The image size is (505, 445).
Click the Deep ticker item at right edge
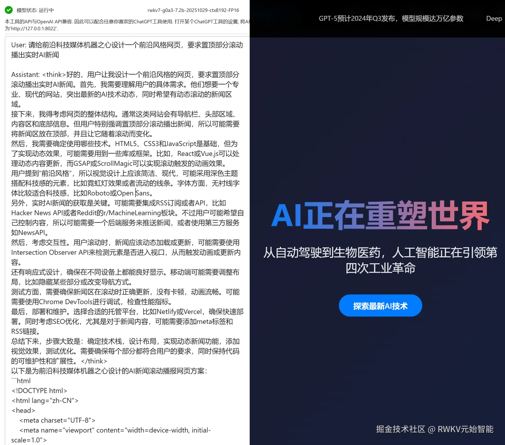(x=494, y=19)
